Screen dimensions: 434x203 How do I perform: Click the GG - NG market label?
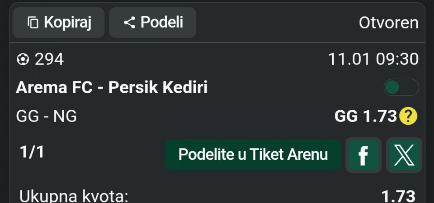(46, 117)
